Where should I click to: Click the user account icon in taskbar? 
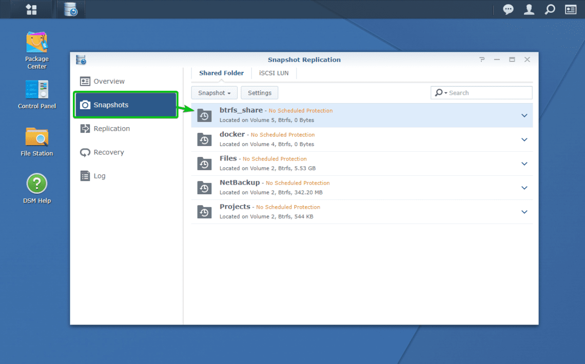coord(529,9)
